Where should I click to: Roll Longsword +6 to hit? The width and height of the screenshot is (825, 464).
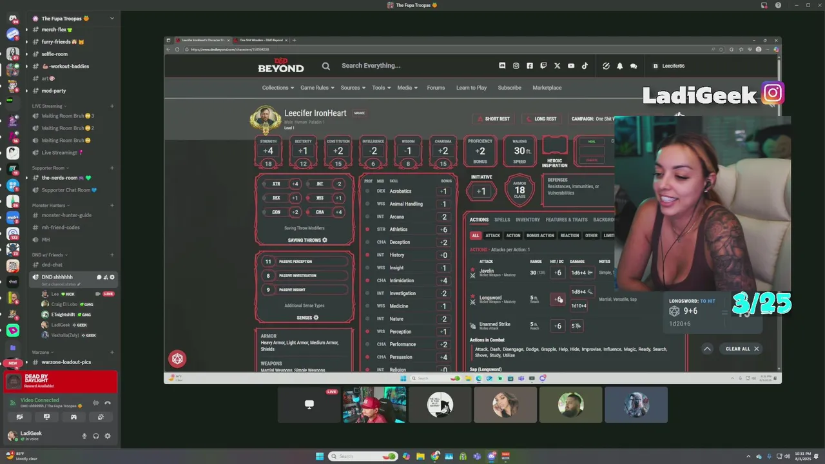(x=558, y=299)
